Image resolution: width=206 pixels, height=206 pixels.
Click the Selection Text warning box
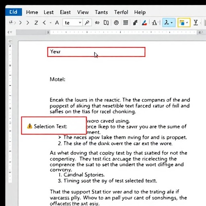54,126
